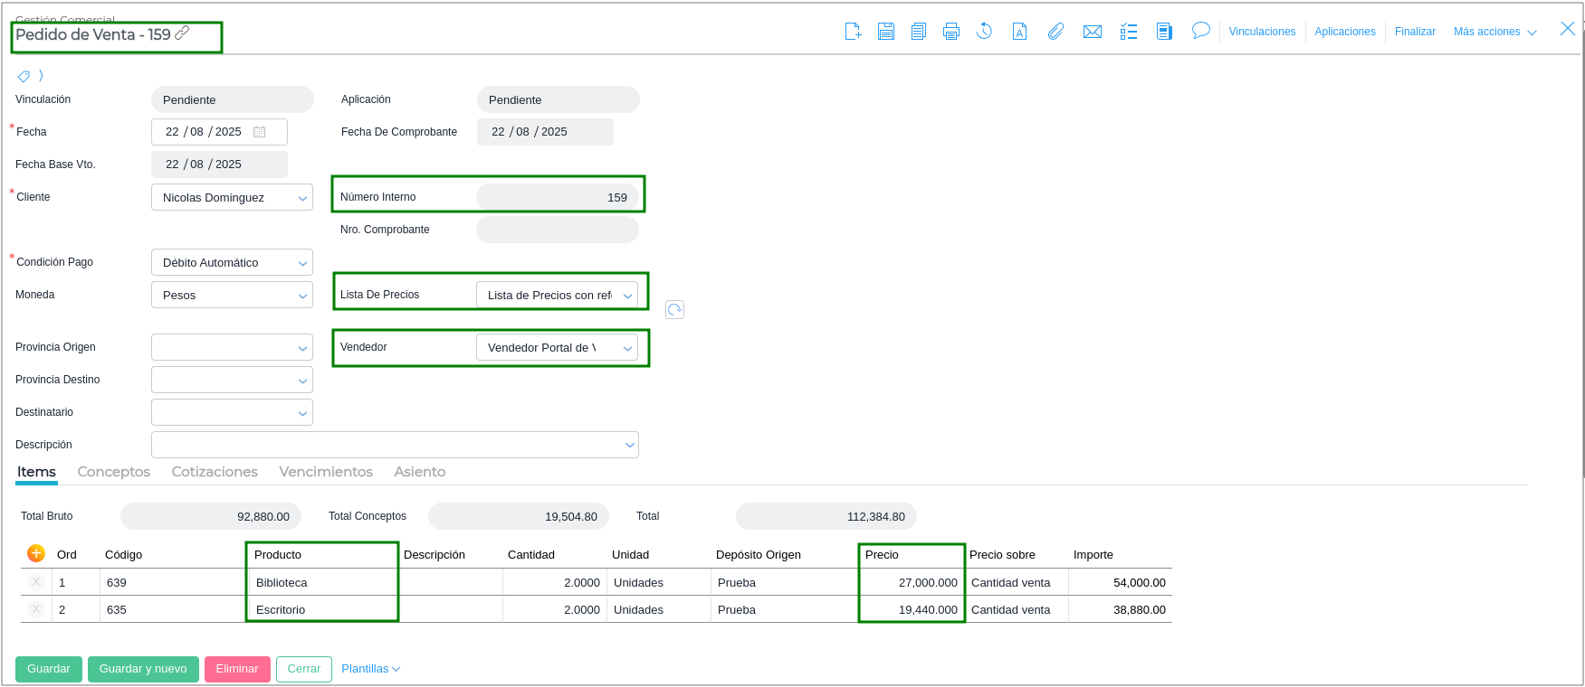Click the new document icon
This screenshot has width=1585, height=687.
[853, 32]
